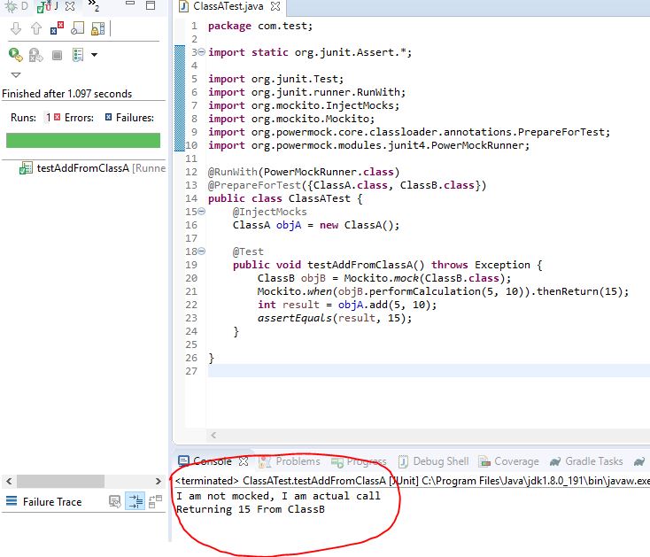Click 'assertEquals(result, 15);' line

point(335,317)
